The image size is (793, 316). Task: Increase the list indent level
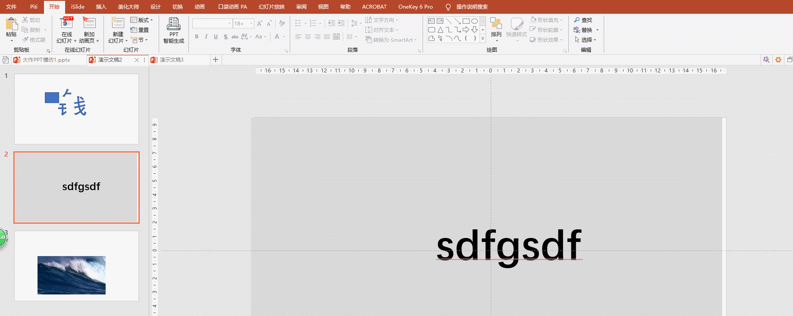coord(341,23)
